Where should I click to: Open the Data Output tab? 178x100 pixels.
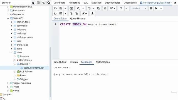pyautogui.click(x=60, y=62)
